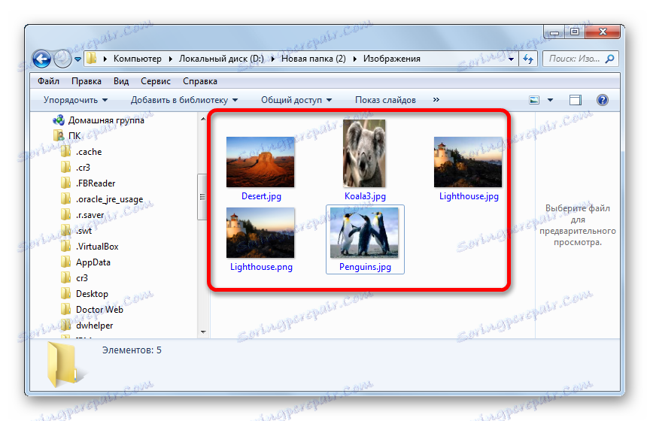This screenshot has height=421, width=650.
Task: Expand the arrow before Изображения in path
Action: pos(355,59)
